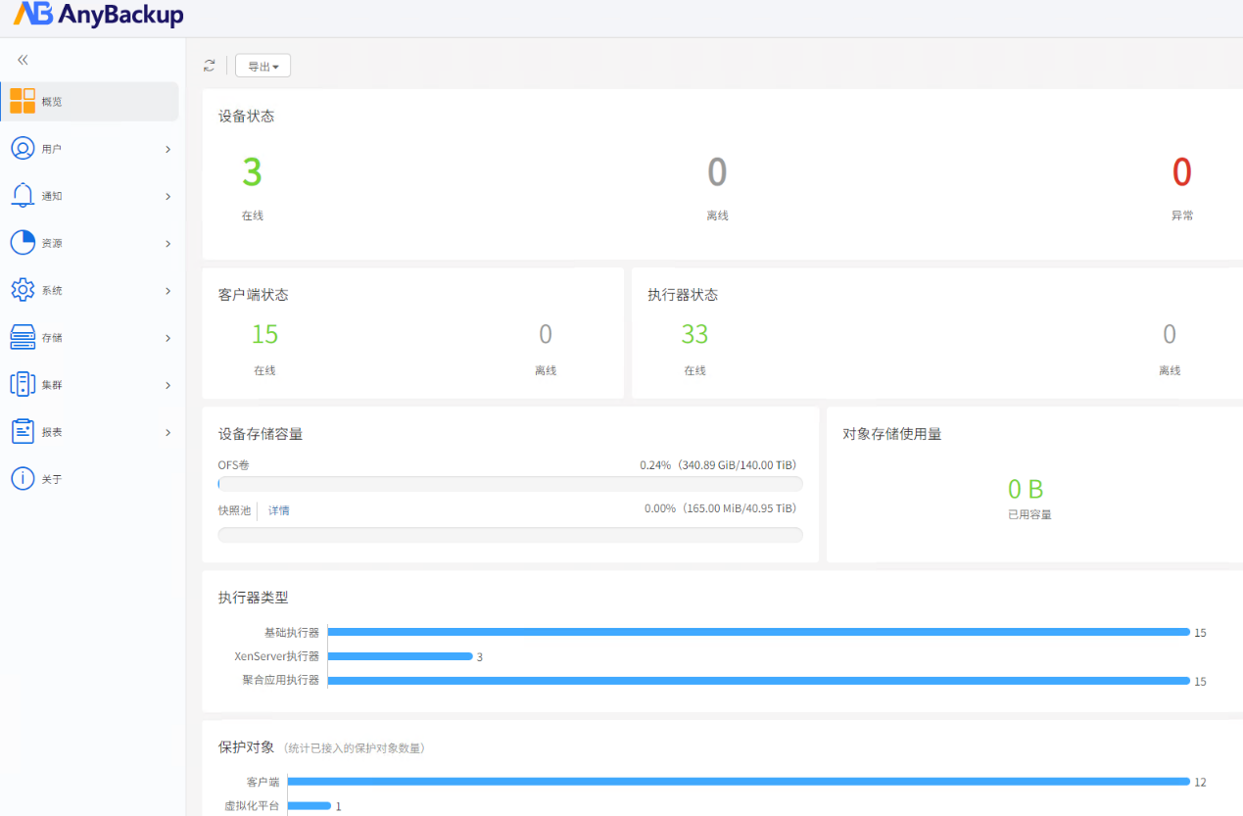Click the 集群 cluster icon

(23, 384)
